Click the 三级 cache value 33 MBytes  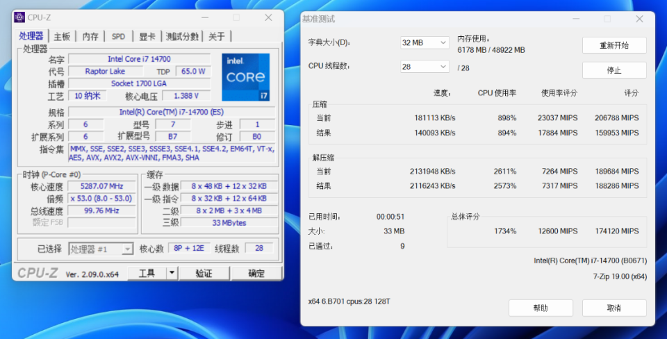[229, 222]
